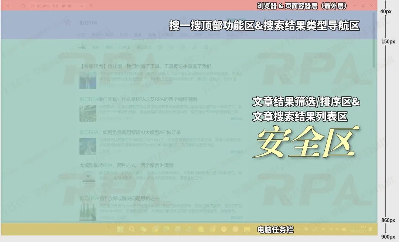Filter articles by 已关注
Viewport: 399px width, 242px height.
125,47
